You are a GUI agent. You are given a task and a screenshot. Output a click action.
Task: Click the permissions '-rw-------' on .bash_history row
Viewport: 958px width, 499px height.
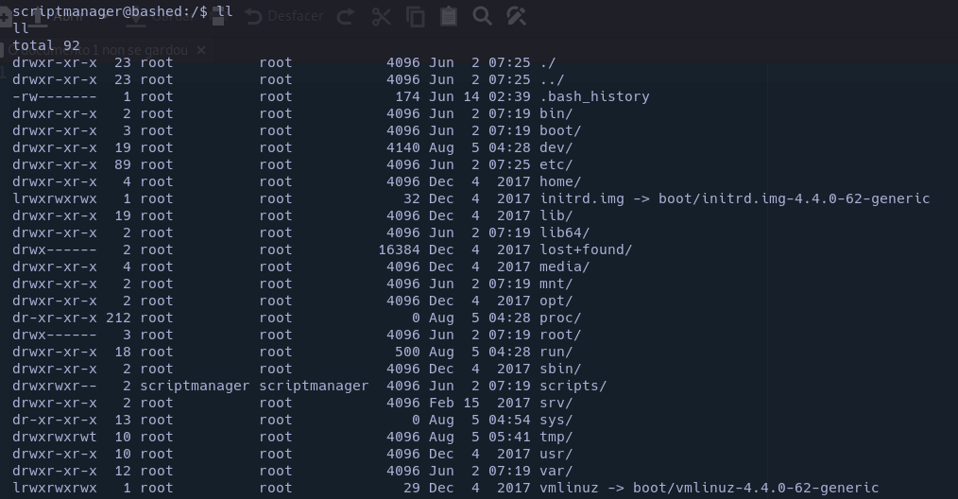55,96
